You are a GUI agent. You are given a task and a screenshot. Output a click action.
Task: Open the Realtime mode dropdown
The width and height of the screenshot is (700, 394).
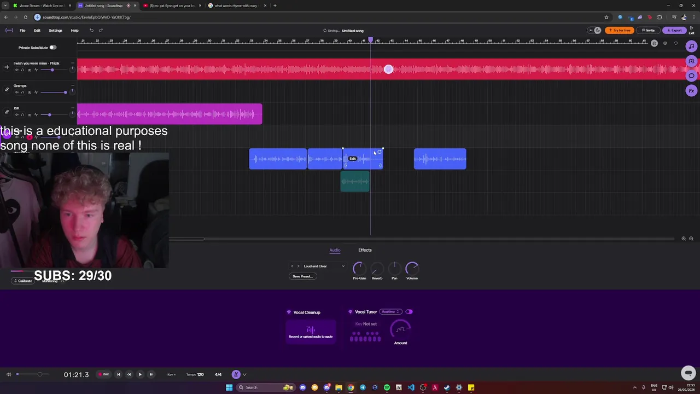[x=390, y=312]
